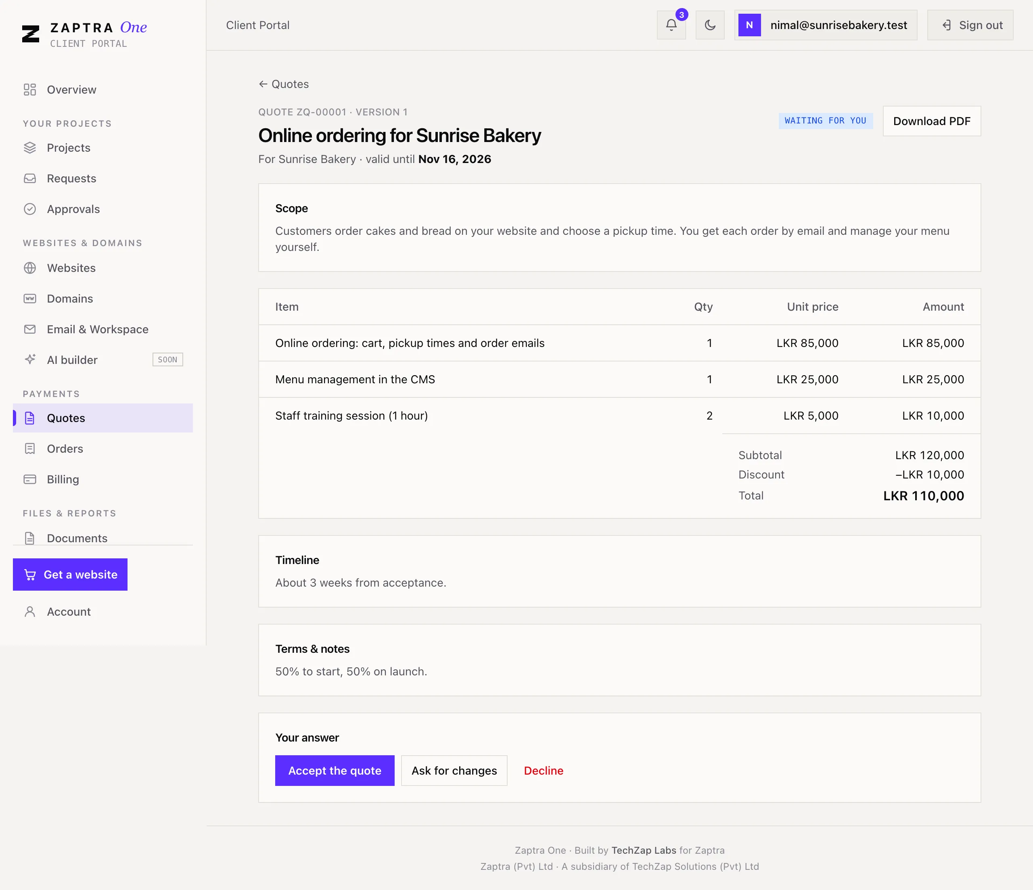Open the Approvals section
The height and width of the screenshot is (890, 1033).
(x=103, y=209)
